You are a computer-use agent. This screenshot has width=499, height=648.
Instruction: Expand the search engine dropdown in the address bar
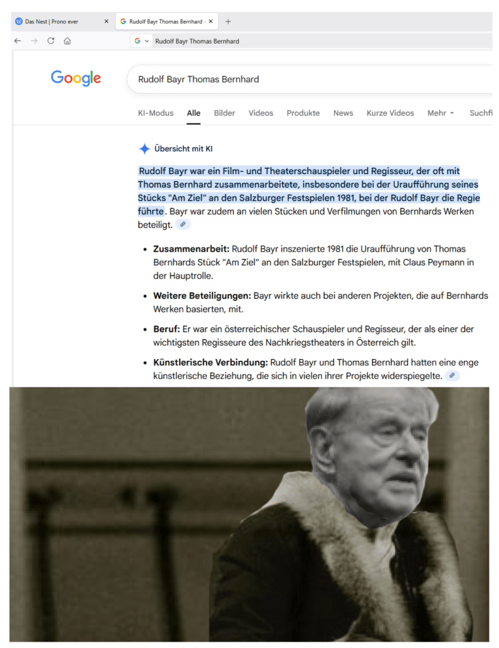pos(142,41)
